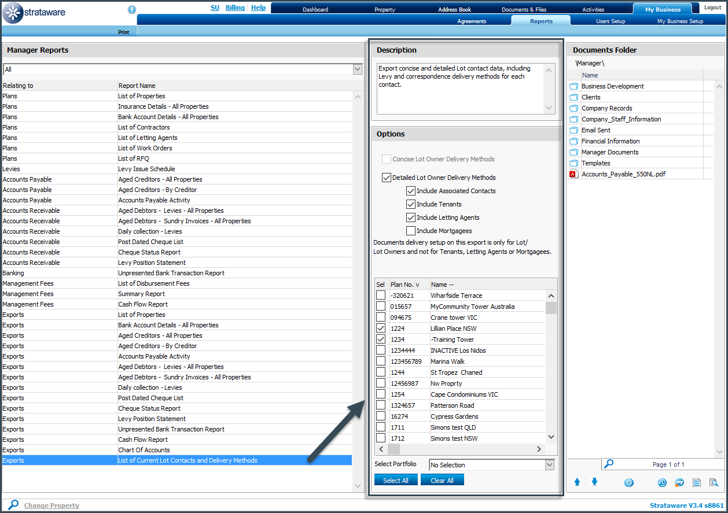This screenshot has height=513, width=728.
Task: Tick the checkbox for Wharfside Terrace
Action: point(381,296)
